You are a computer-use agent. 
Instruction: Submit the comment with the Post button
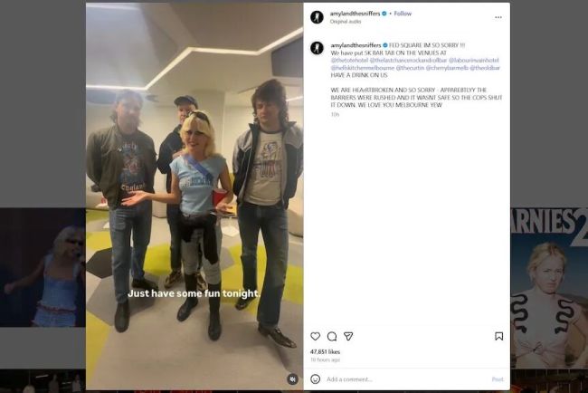pos(498,379)
